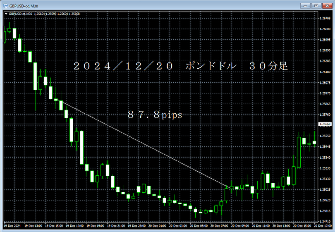Viewport: 335px width, 232px height.
Task: Click the 19 Dec 15:00 time label
Action: [54, 226]
